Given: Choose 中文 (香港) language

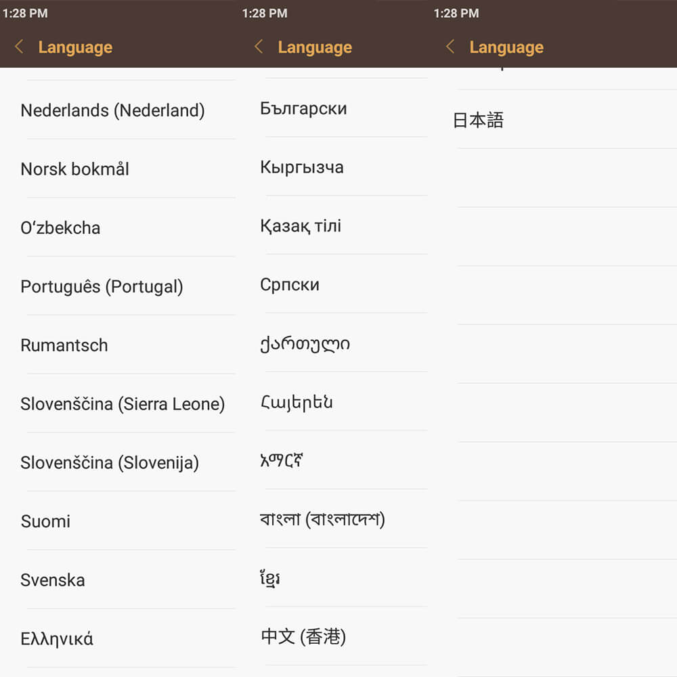Looking at the screenshot, I should 303,636.
